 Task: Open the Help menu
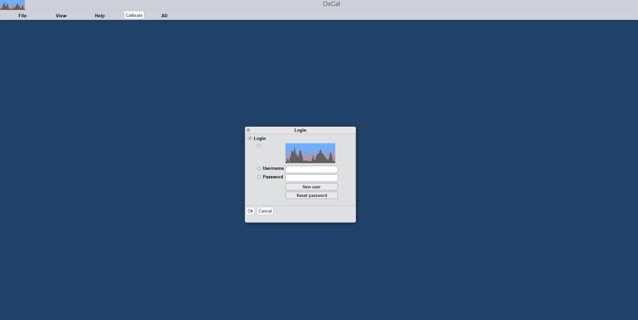100,16
